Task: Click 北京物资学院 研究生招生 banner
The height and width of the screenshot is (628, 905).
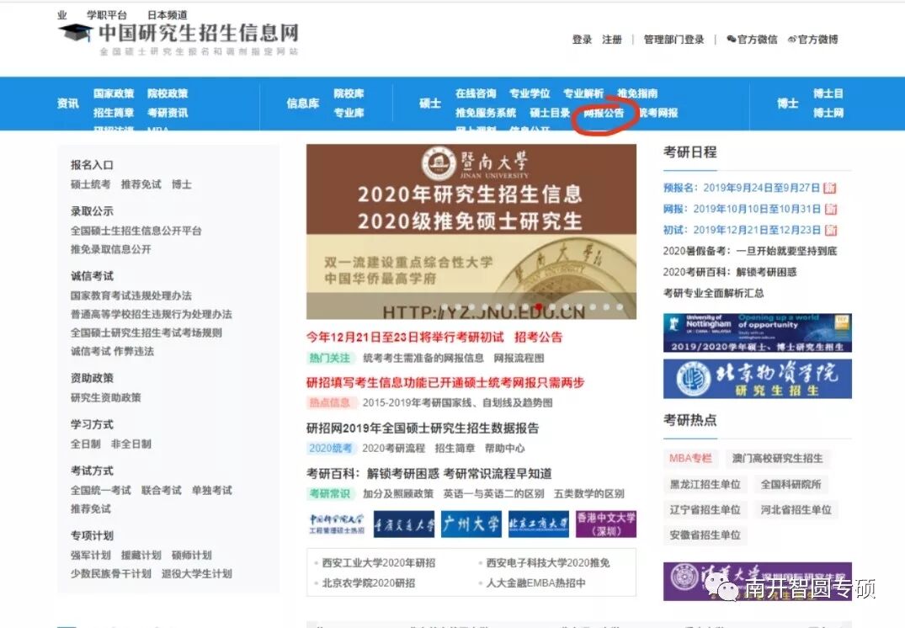Action: pos(757,379)
